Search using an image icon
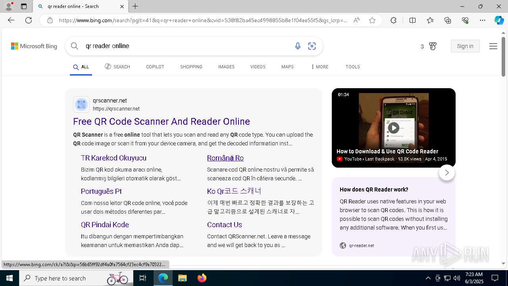Screen dimensions: 508x286 click(x=312, y=46)
